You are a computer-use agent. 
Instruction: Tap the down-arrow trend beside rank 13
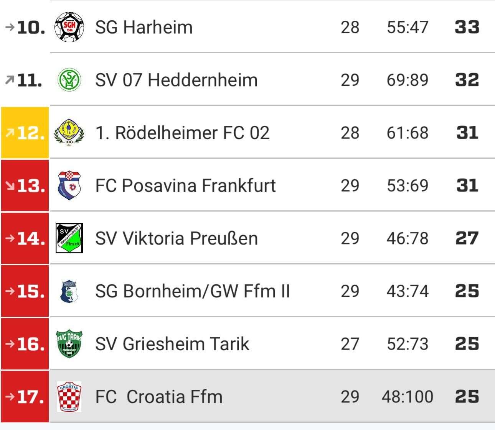[x=10, y=185]
